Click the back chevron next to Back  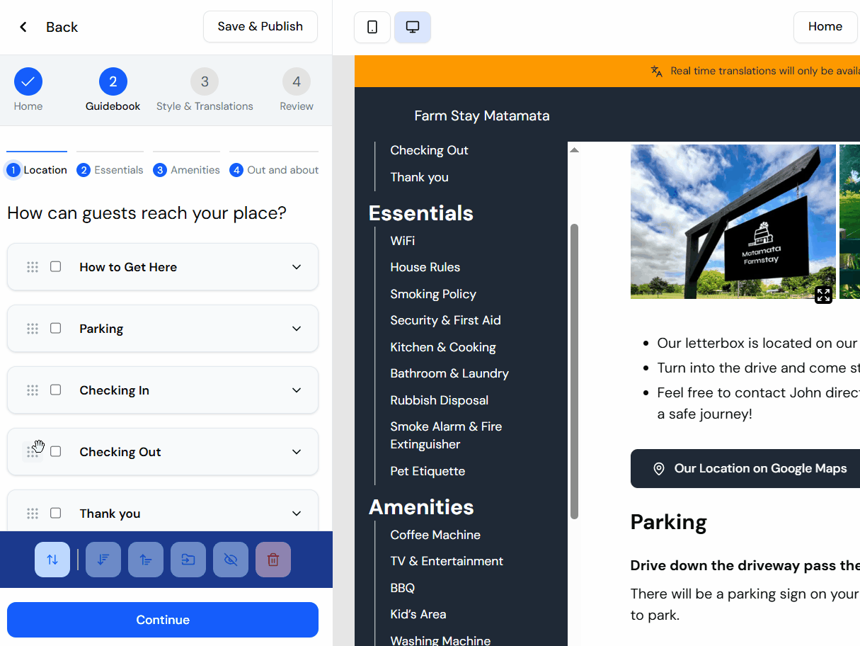23,26
